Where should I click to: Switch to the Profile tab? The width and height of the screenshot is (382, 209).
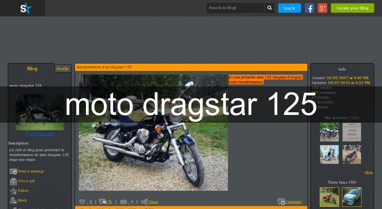point(63,69)
